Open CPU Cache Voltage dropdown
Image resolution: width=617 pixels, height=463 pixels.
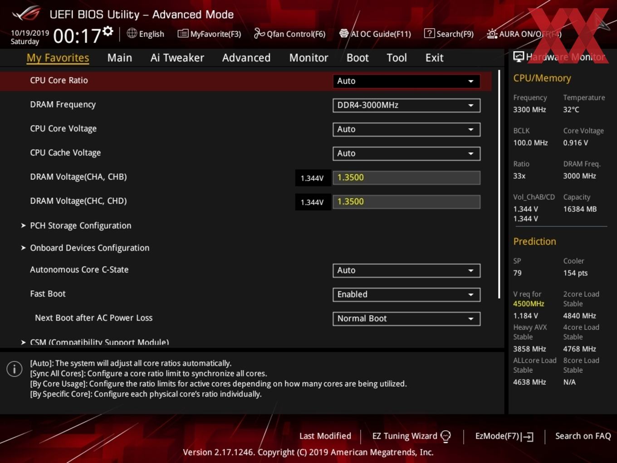pos(406,153)
